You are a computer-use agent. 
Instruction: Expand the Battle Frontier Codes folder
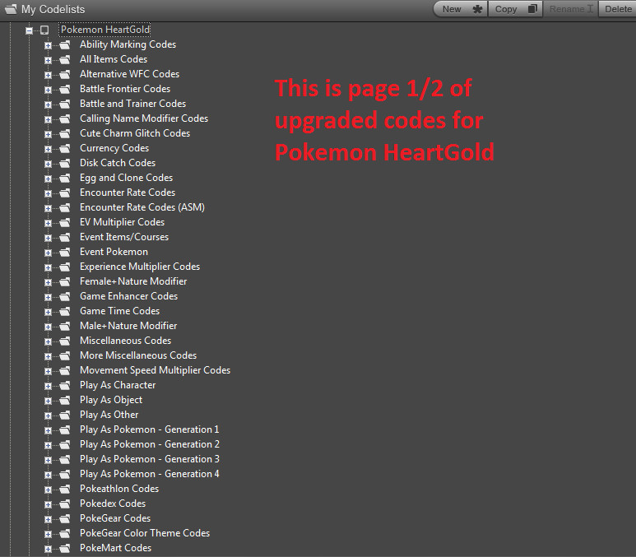pos(48,90)
